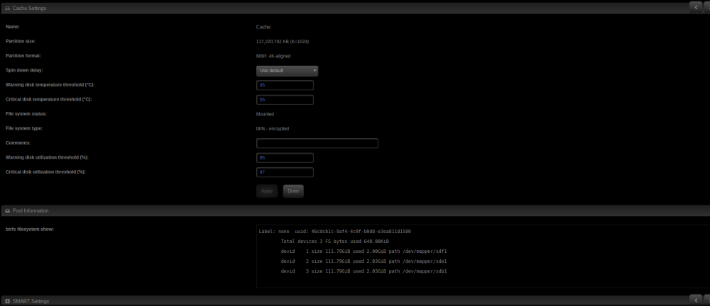
Task: Click the "Warning disk temperature threshold" label
Action: tap(50, 85)
